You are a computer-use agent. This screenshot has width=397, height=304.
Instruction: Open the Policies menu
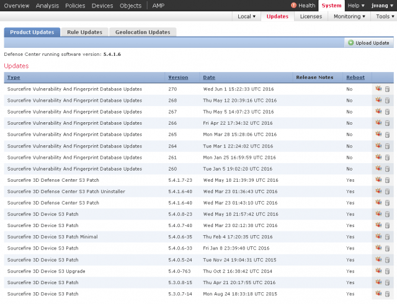point(75,6)
